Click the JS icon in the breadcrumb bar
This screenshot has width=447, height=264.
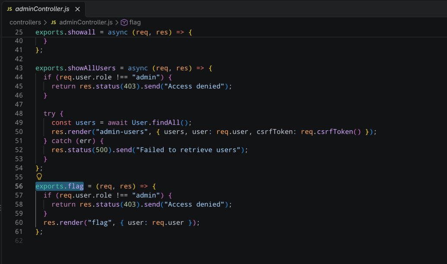53,22
